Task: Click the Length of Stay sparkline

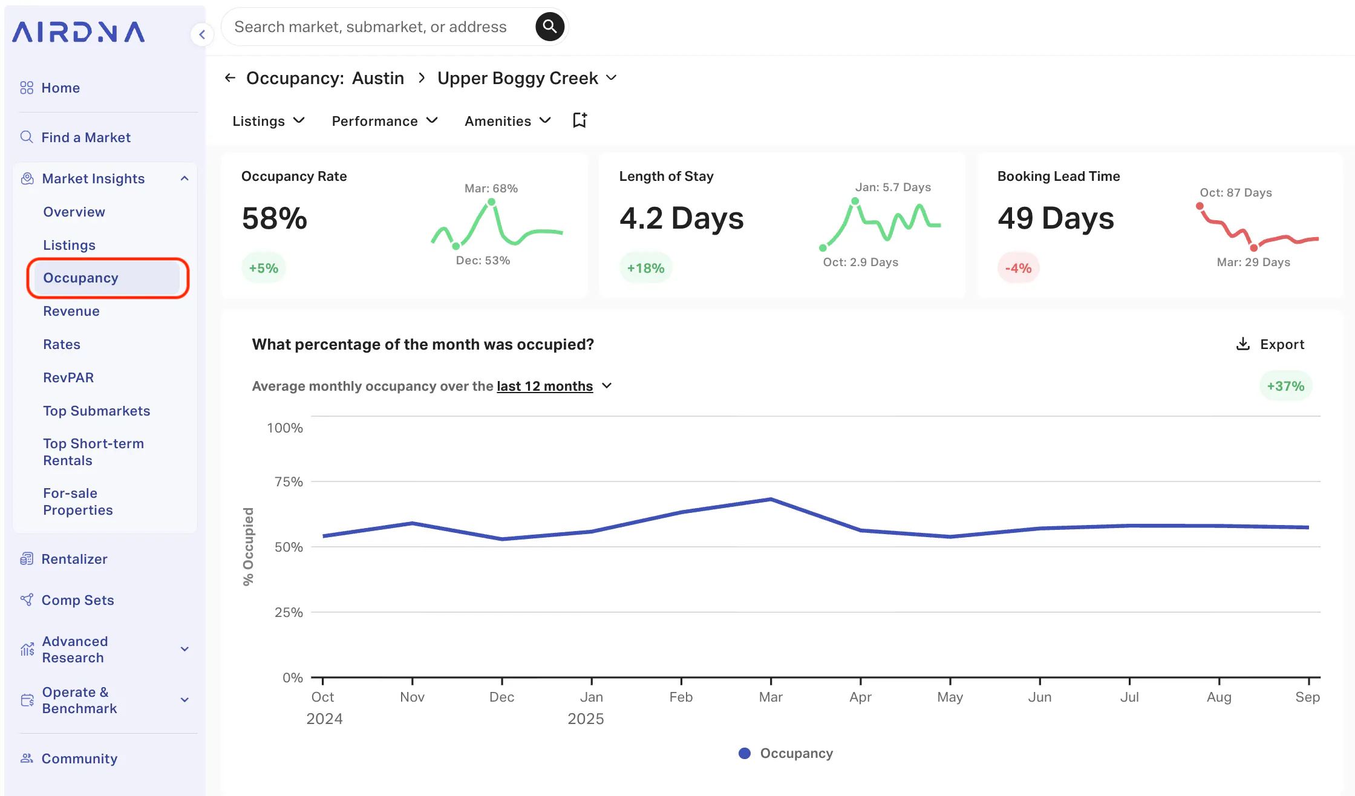Action: pos(881,224)
